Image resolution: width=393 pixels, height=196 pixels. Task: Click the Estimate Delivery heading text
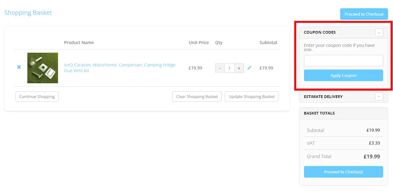[x=323, y=96]
